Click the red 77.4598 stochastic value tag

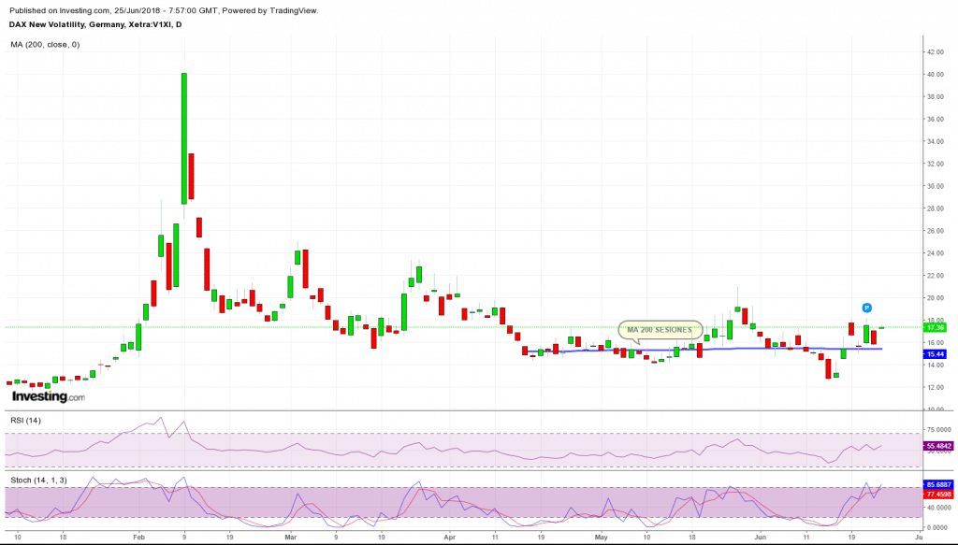tap(936, 493)
